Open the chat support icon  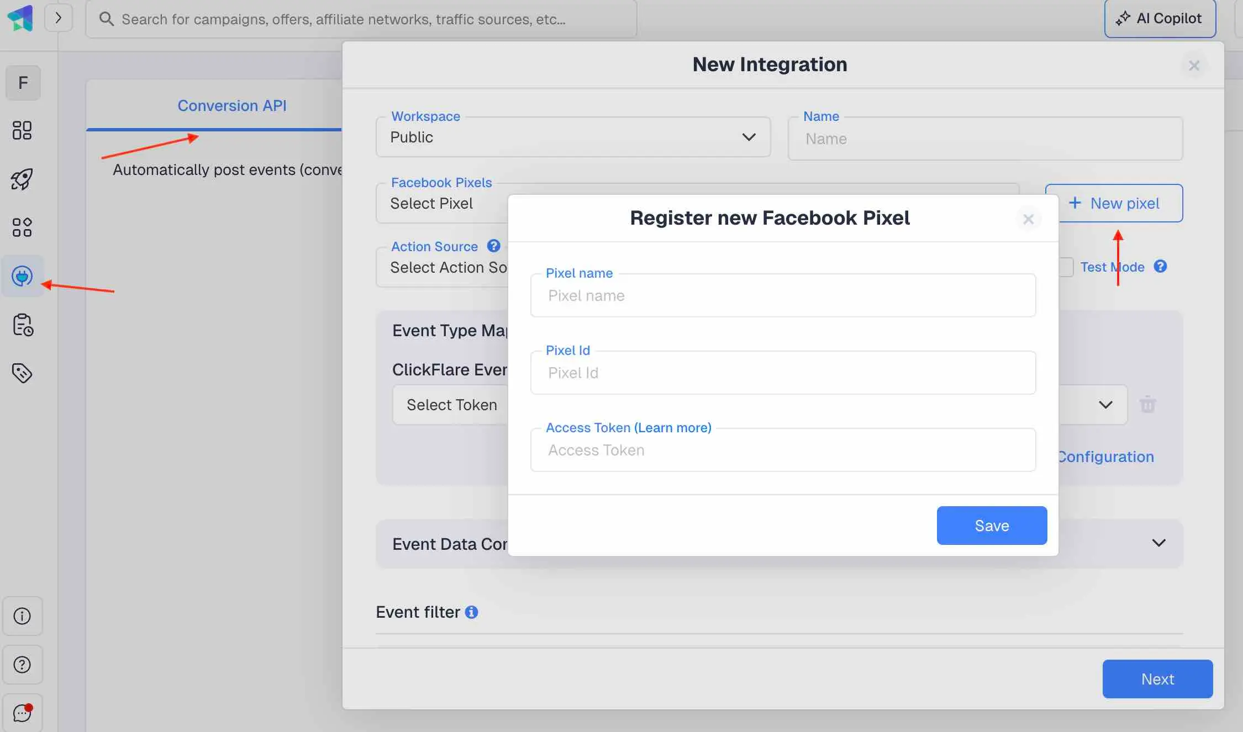22,713
